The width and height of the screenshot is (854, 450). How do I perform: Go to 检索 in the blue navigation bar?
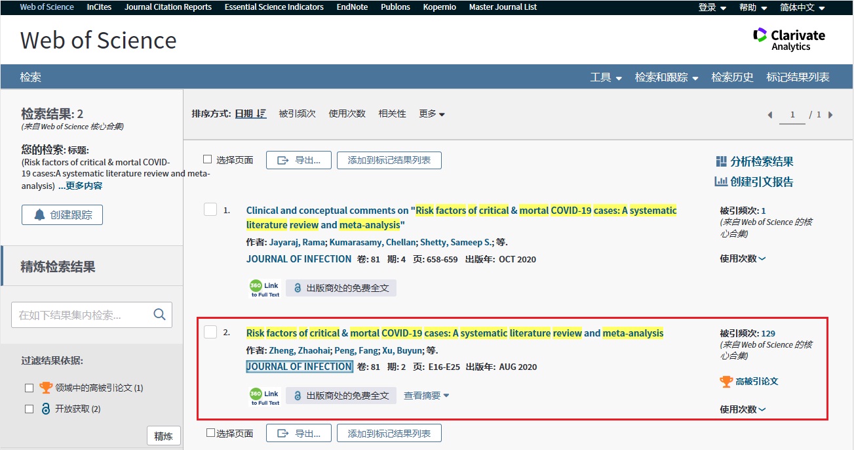pyautogui.click(x=30, y=77)
